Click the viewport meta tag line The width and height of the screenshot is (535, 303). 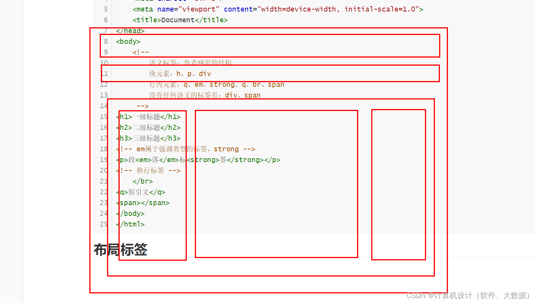278,9
